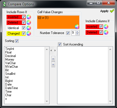Click down arrow of right list scrollbar
The height and width of the screenshot is (108, 117).
(x=110, y=101)
